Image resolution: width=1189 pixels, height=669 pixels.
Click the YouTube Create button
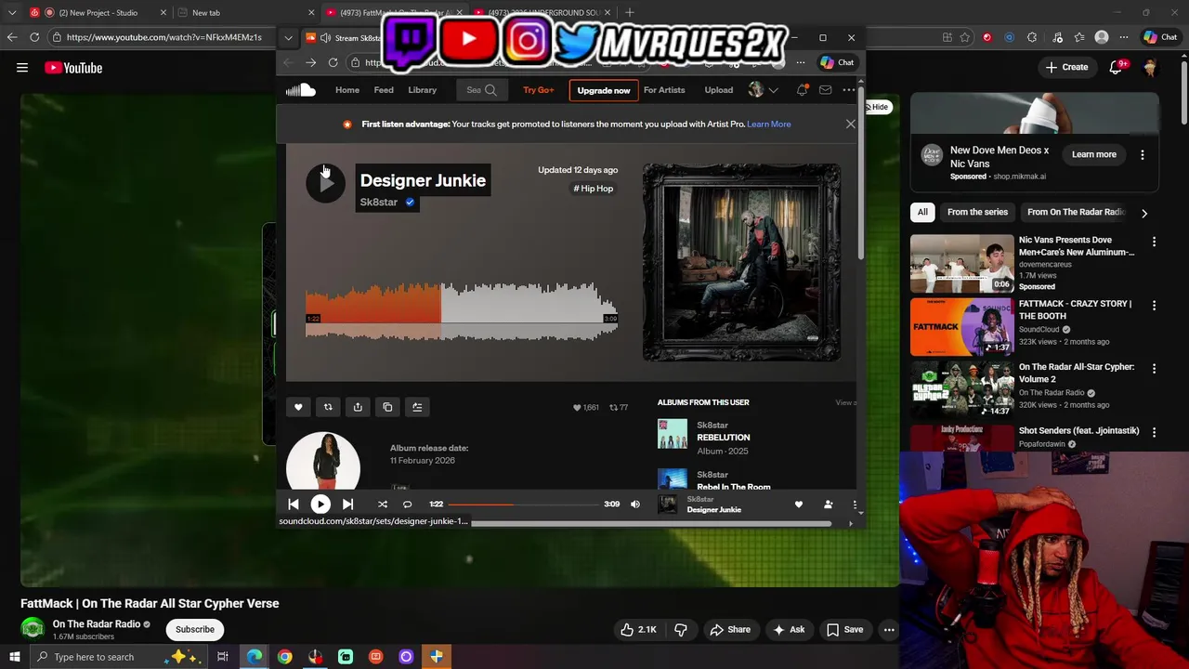[x=1066, y=67]
